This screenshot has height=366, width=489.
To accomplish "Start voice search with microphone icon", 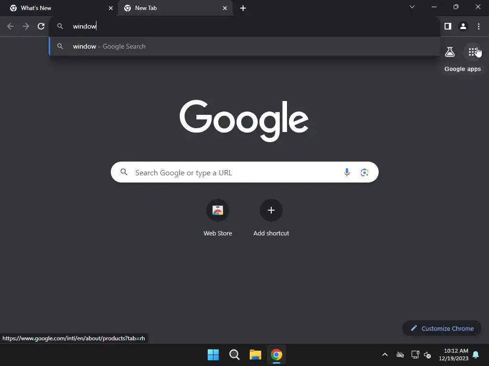I will click(347, 172).
